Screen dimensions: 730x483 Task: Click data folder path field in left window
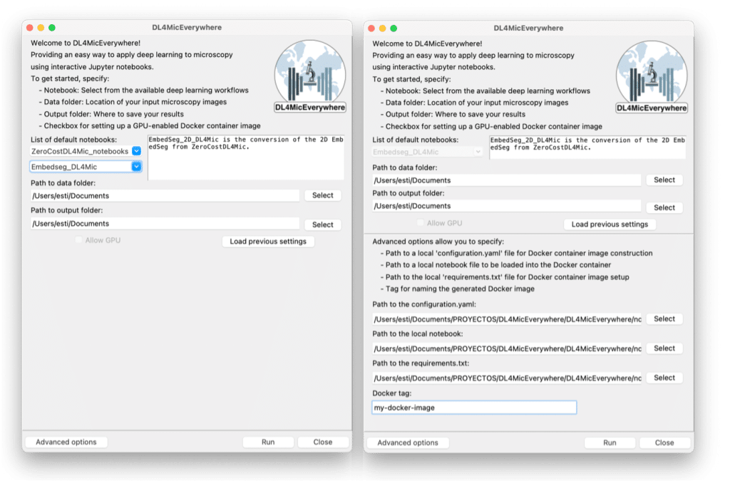click(165, 195)
